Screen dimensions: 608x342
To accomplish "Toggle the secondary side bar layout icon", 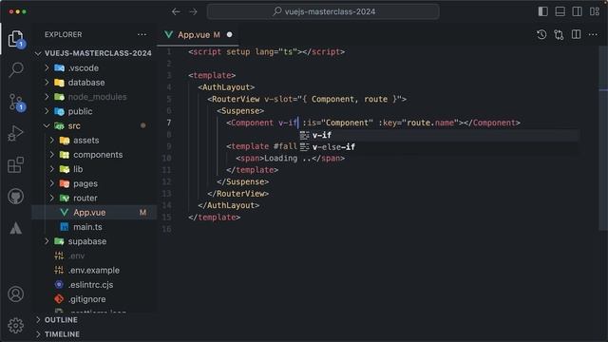I will [x=577, y=11].
